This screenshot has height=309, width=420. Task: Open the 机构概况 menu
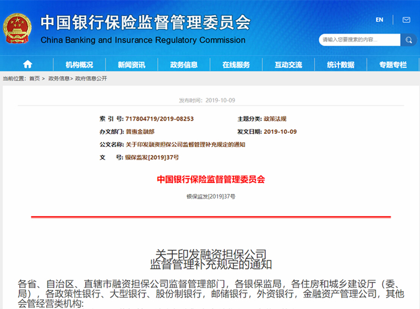pos(79,65)
